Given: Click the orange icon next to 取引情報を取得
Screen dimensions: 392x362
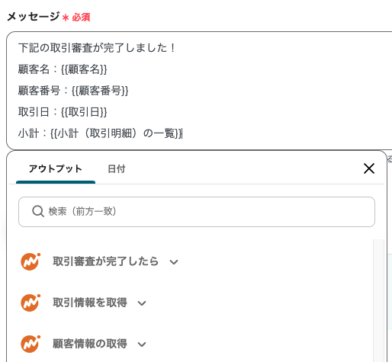Looking at the screenshot, I should coord(31,303).
